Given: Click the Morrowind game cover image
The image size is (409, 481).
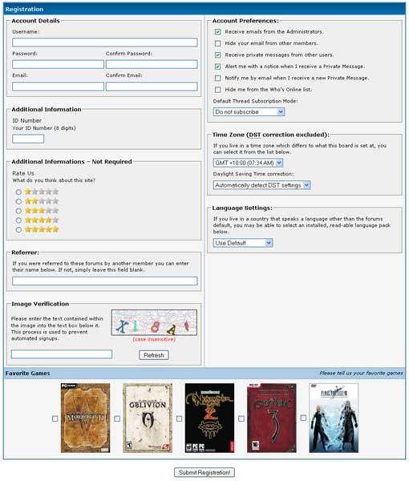Looking at the screenshot, I should point(85,418).
